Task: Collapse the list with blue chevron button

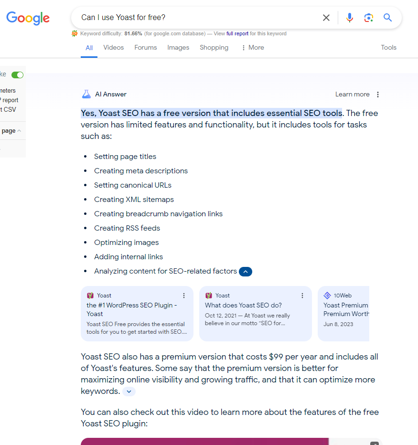Action: (x=246, y=272)
